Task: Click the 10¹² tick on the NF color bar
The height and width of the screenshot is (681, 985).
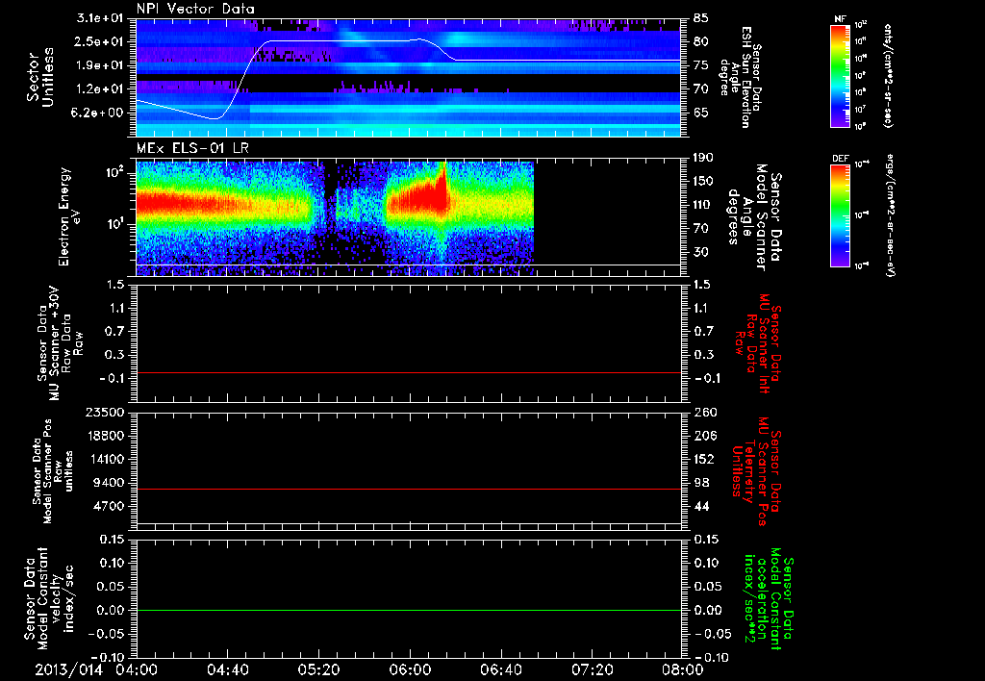Action: tap(861, 24)
